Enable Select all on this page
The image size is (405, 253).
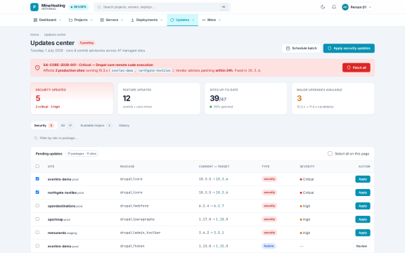click(330, 154)
